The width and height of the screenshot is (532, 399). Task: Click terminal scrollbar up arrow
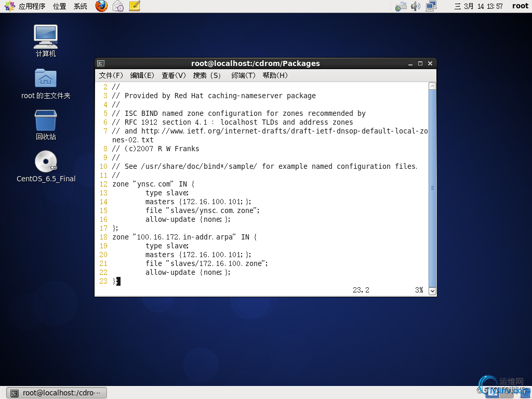pyautogui.click(x=432, y=86)
